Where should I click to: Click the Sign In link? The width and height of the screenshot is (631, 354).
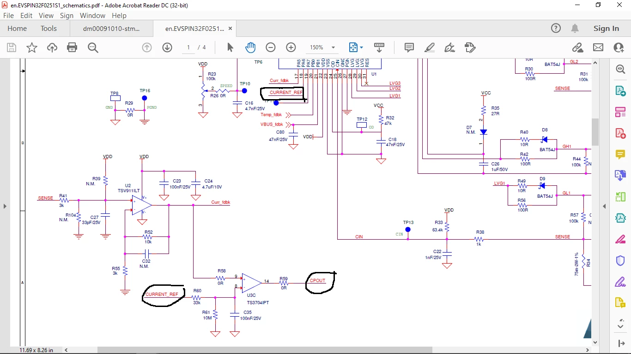coord(606,29)
